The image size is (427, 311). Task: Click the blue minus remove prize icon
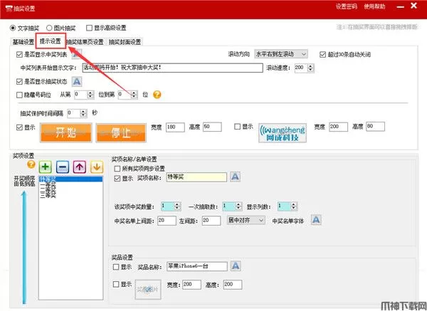pos(63,167)
